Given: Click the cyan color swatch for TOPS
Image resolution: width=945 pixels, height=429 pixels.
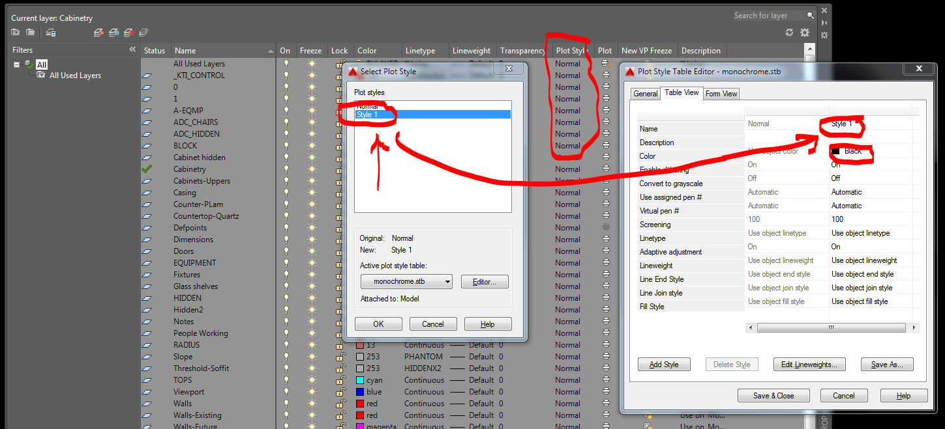Looking at the screenshot, I should pos(360,380).
